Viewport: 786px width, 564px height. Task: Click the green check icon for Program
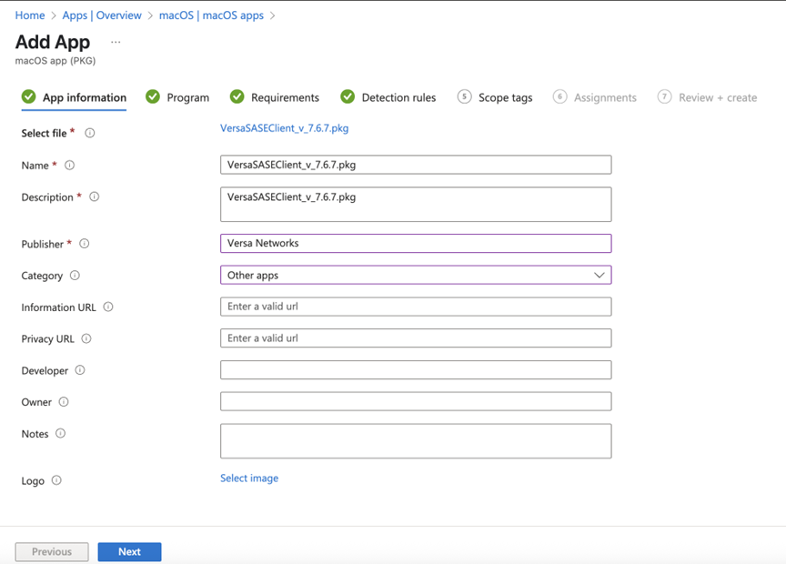pos(153,96)
